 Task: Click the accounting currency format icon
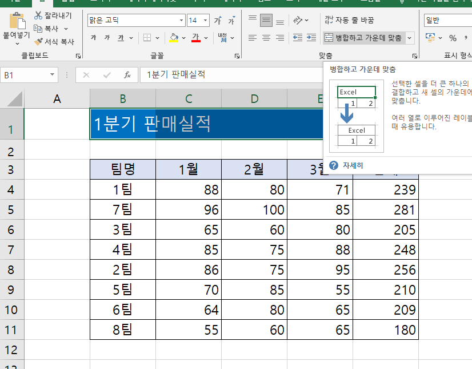[430, 38]
